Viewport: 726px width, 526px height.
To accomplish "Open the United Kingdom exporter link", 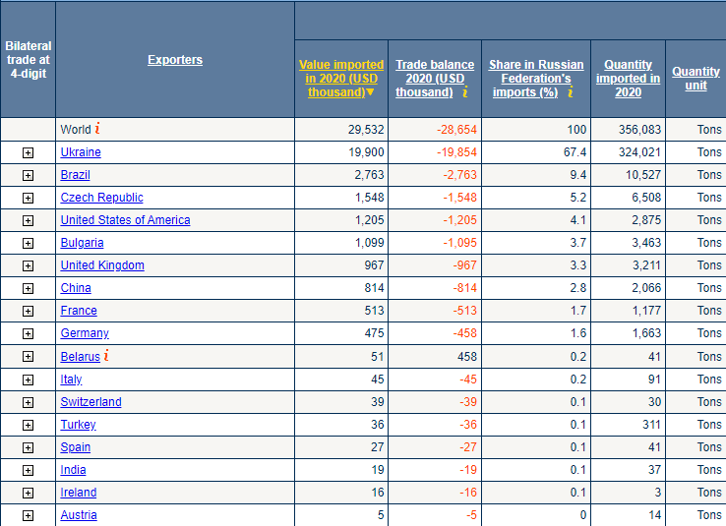I will [102, 265].
